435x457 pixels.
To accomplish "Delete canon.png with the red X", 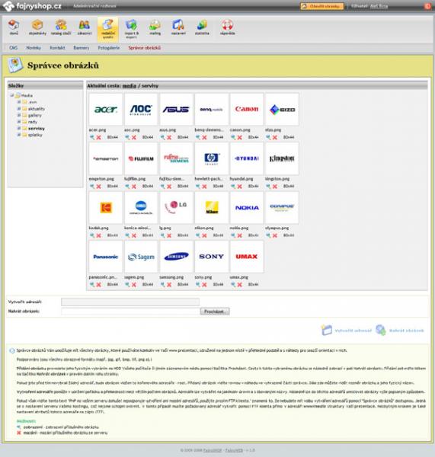I will click(240, 137).
